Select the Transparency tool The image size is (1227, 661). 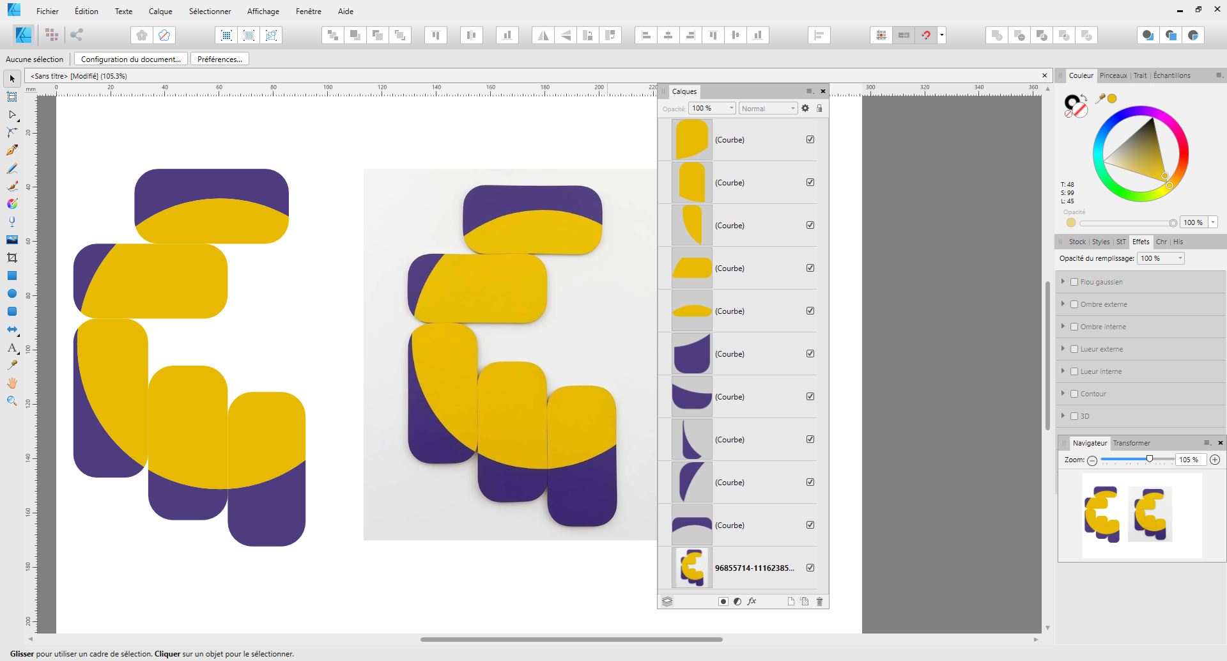coord(12,222)
